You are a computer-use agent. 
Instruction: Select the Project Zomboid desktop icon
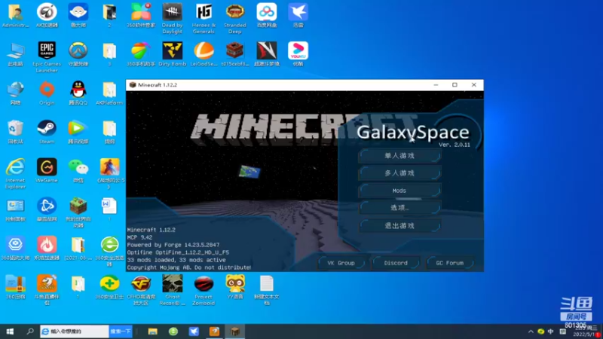pos(204,290)
